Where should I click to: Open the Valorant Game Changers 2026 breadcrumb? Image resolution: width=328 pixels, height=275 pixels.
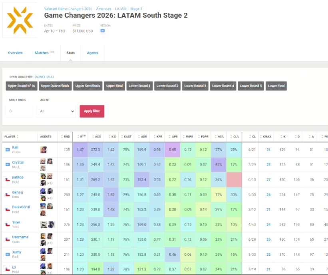[x=68, y=9]
